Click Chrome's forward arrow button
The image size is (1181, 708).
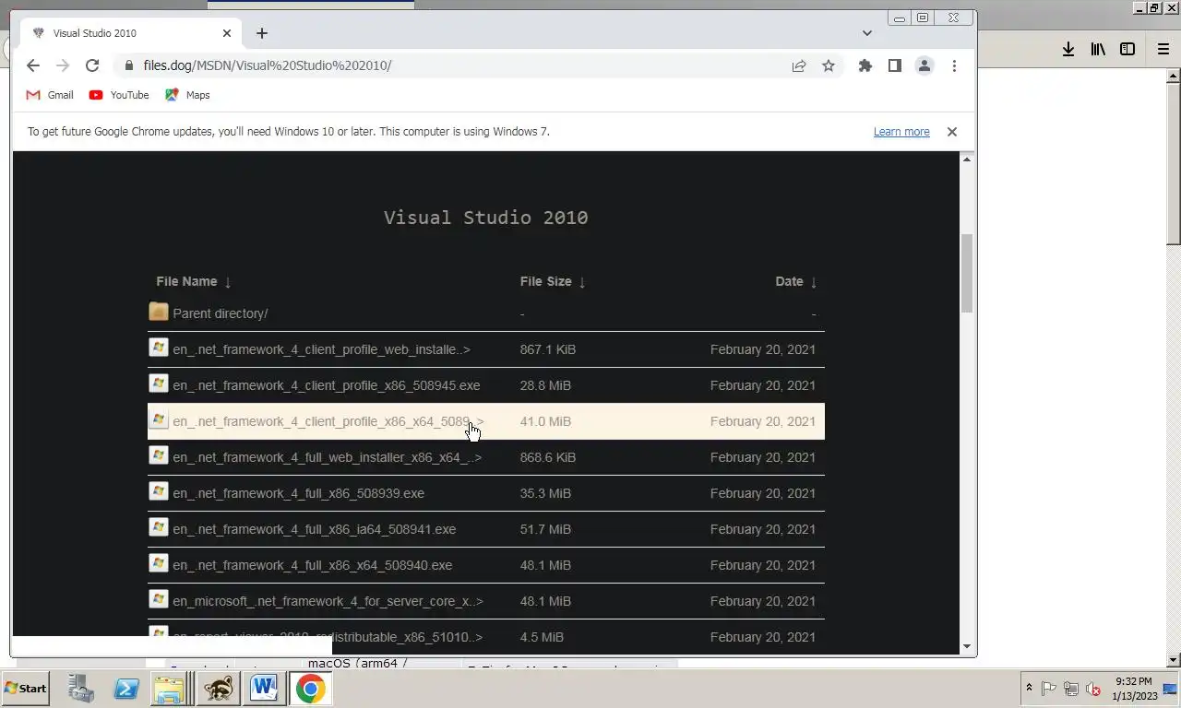click(63, 65)
